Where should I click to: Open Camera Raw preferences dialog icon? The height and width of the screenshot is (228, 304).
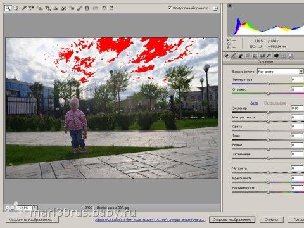pyautogui.click(x=96, y=8)
